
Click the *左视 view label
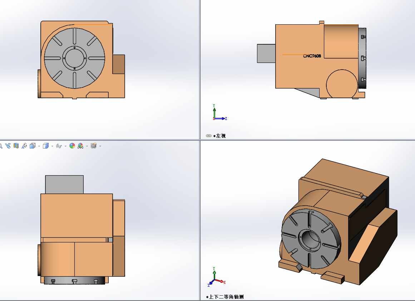pos(219,136)
